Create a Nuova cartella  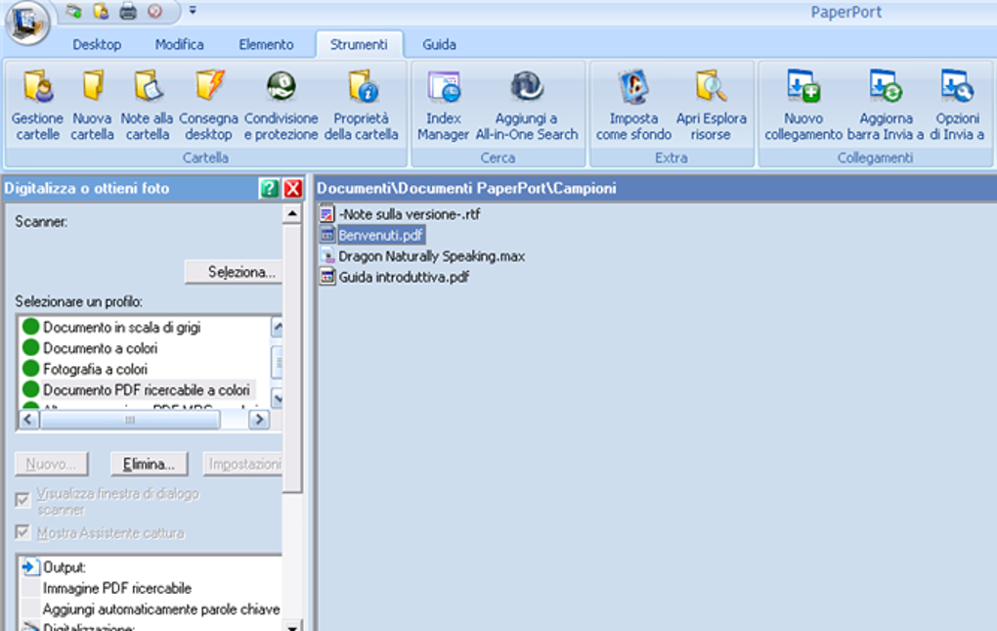coord(92,106)
